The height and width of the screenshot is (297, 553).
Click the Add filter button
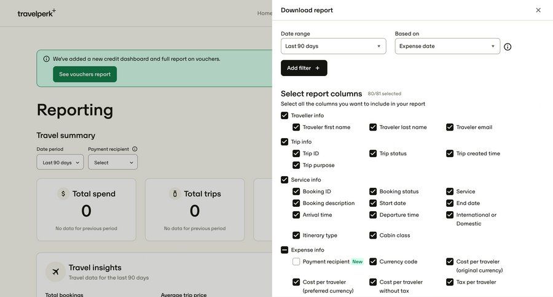[x=304, y=68]
